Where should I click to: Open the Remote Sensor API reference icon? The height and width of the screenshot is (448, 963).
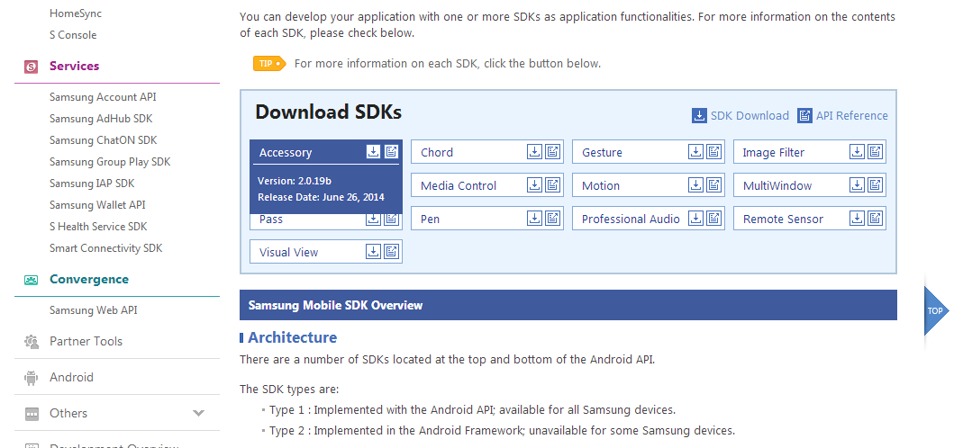tap(876, 218)
